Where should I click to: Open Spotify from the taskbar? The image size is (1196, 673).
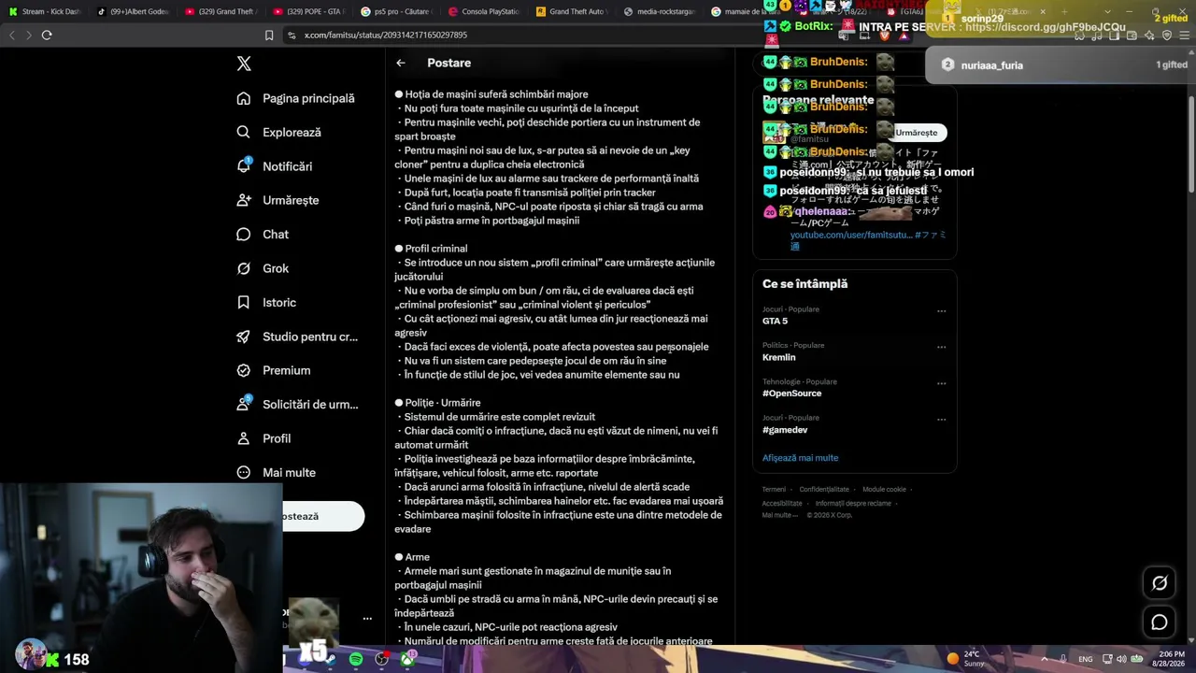(x=356, y=660)
